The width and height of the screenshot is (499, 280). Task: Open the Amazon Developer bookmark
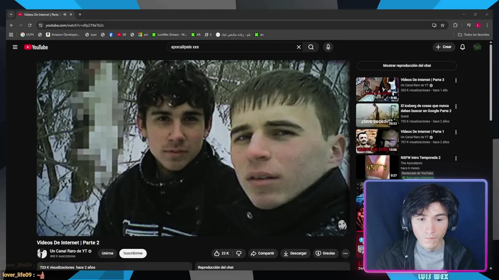(63, 35)
